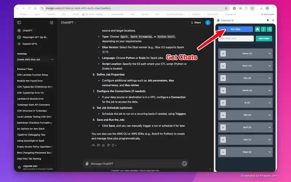Close the Cleanest AI side panel
Image resolution: width=291 pixels, height=182 pixels.
[x=273, y=20]
